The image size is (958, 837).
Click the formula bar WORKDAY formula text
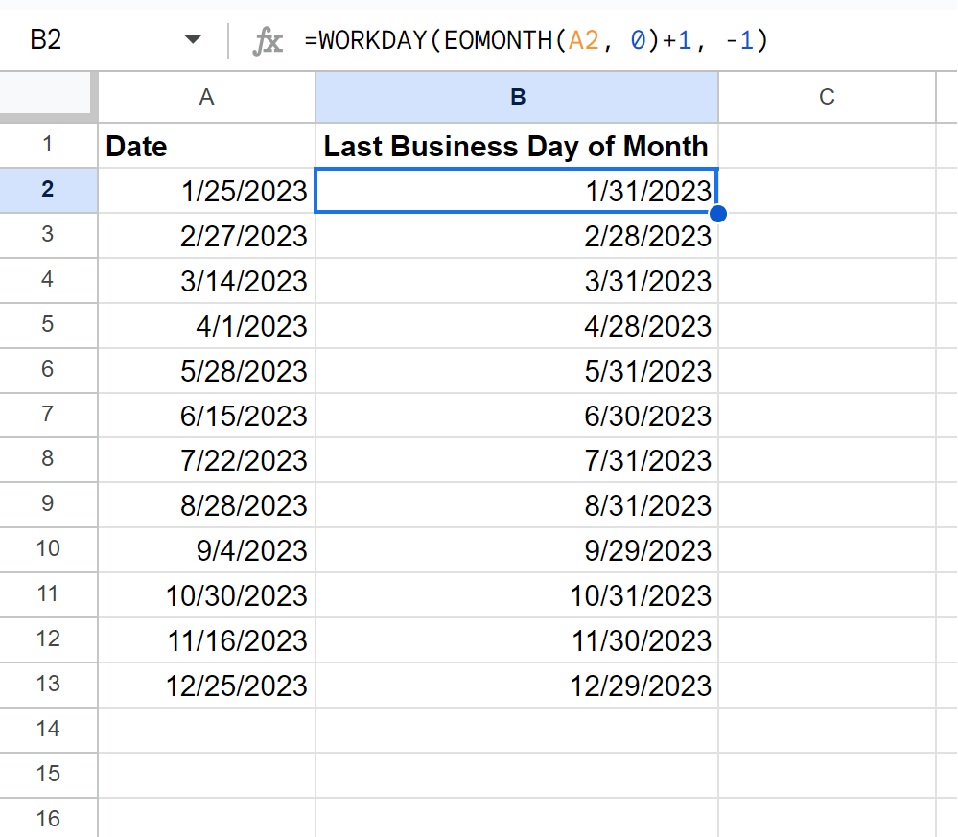click(x=536, y=41)
